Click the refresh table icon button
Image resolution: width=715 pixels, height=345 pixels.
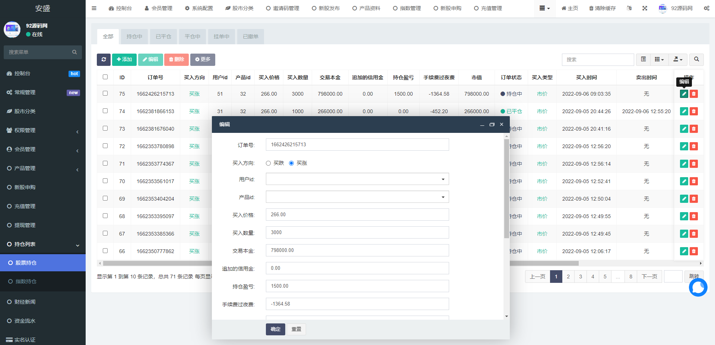pos(104,60)
